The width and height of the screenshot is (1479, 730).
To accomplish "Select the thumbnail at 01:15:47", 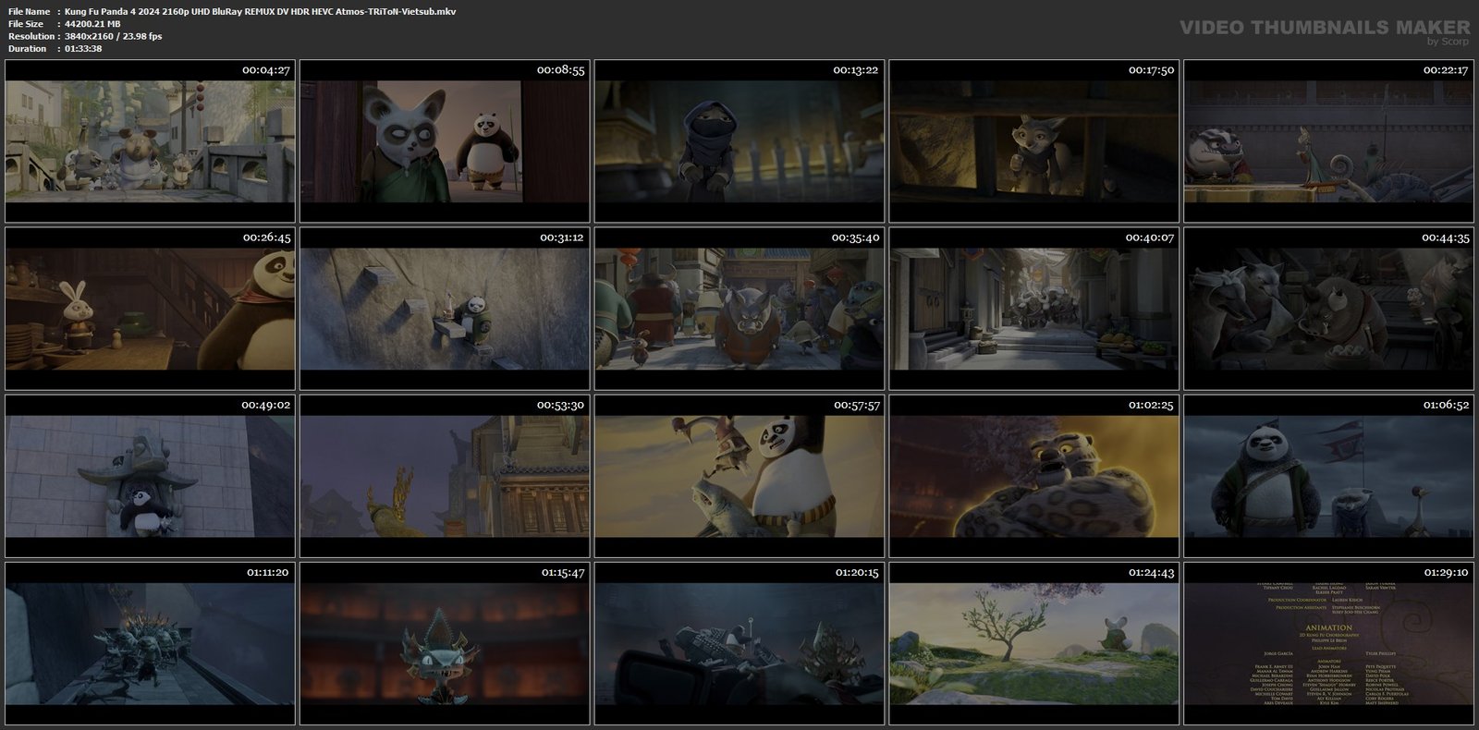I will pos(445,643).
